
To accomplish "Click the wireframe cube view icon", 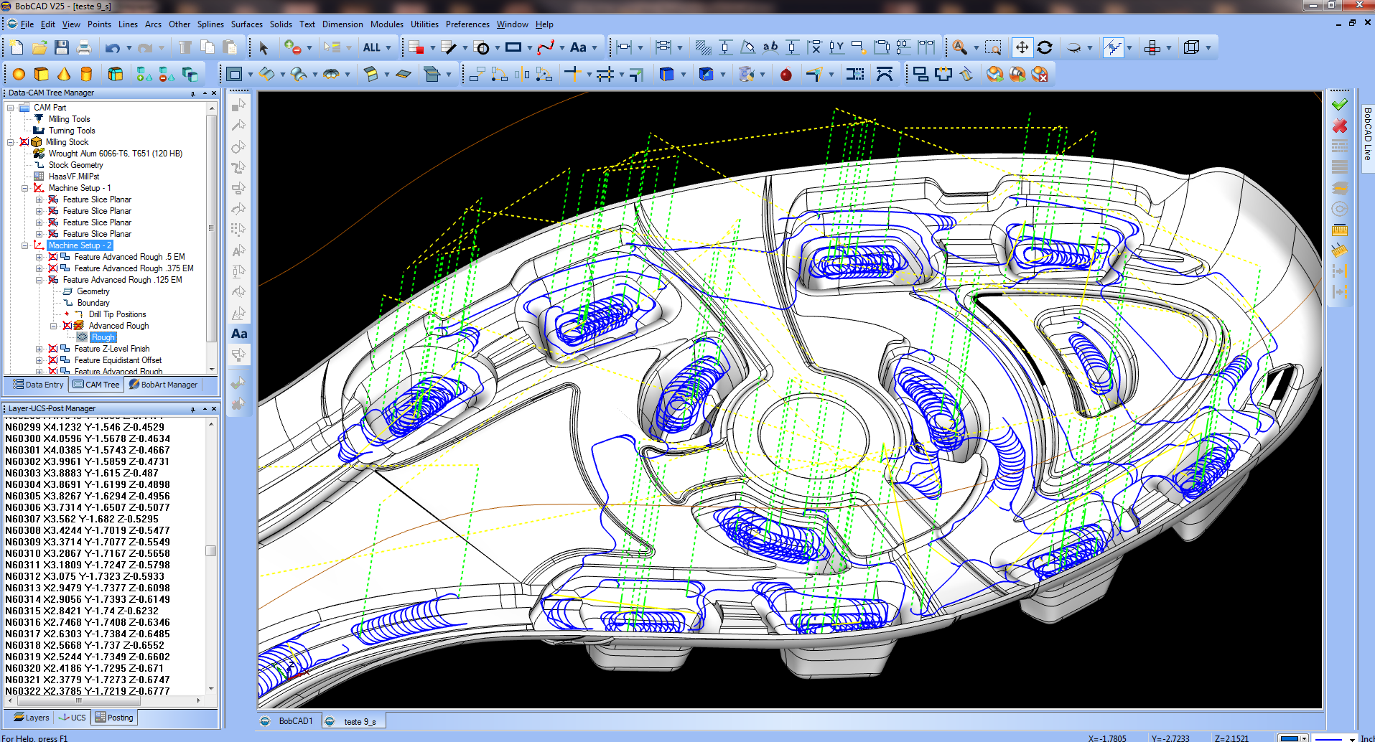I will 1191,48.
